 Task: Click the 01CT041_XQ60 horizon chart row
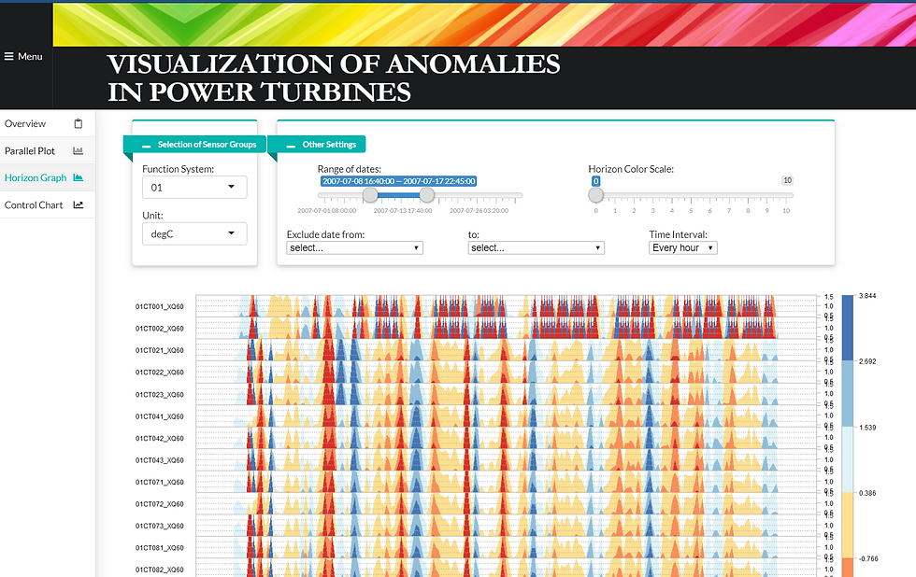(506, 416)
